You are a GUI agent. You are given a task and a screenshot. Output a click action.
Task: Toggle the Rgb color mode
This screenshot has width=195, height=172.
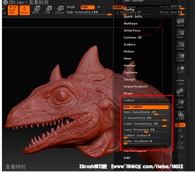coord(88,7)
